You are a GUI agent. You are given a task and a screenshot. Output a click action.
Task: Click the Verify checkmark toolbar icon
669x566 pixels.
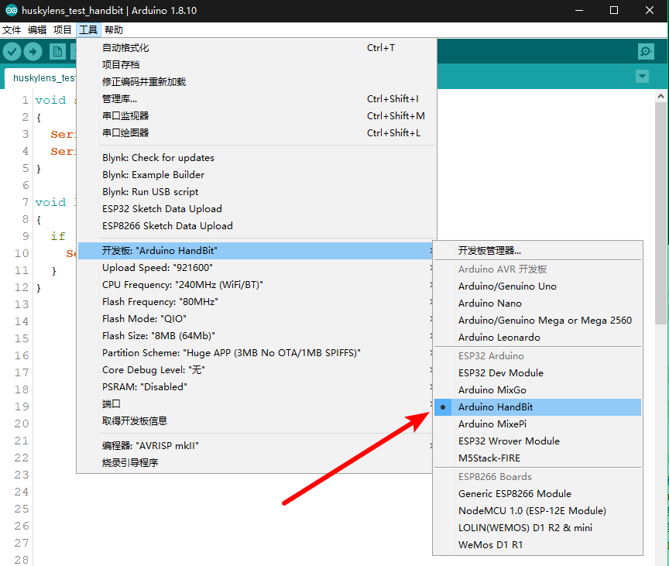click(12, 52)
